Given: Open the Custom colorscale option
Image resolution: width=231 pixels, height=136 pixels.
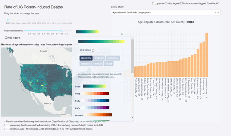Looking at the screenshot, I should coord(109,64).
